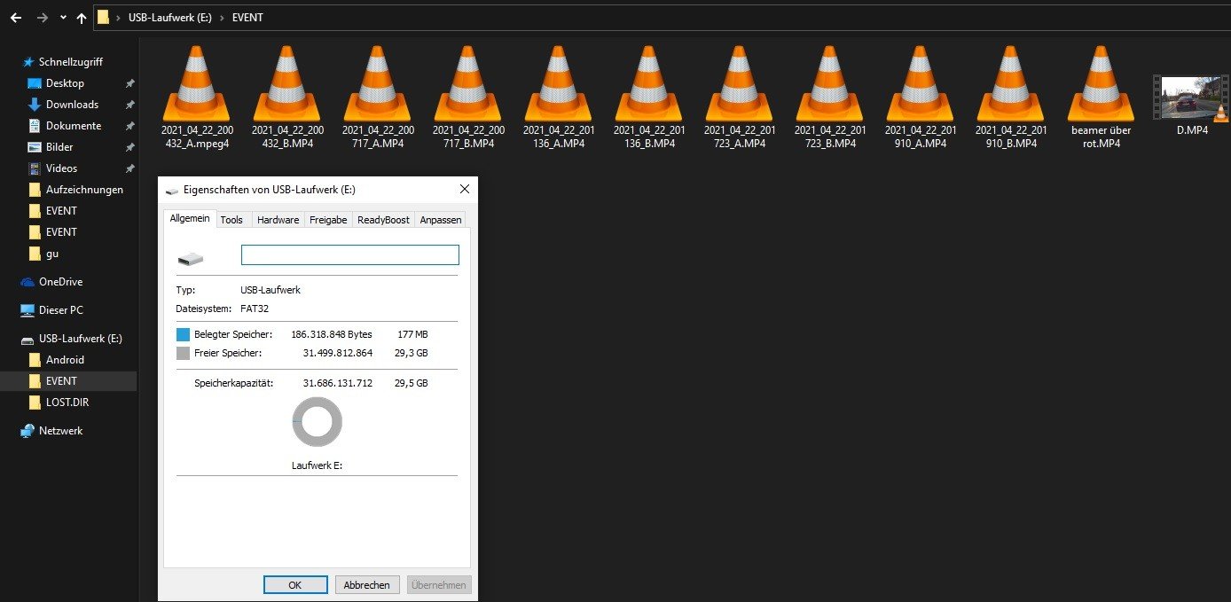Select file 2021_04_22_200717_B.MP4
The image size is (1231, 602).
tap(468, 98)
